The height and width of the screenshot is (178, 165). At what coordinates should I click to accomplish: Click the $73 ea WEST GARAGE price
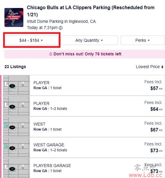[x=156, y=150]
